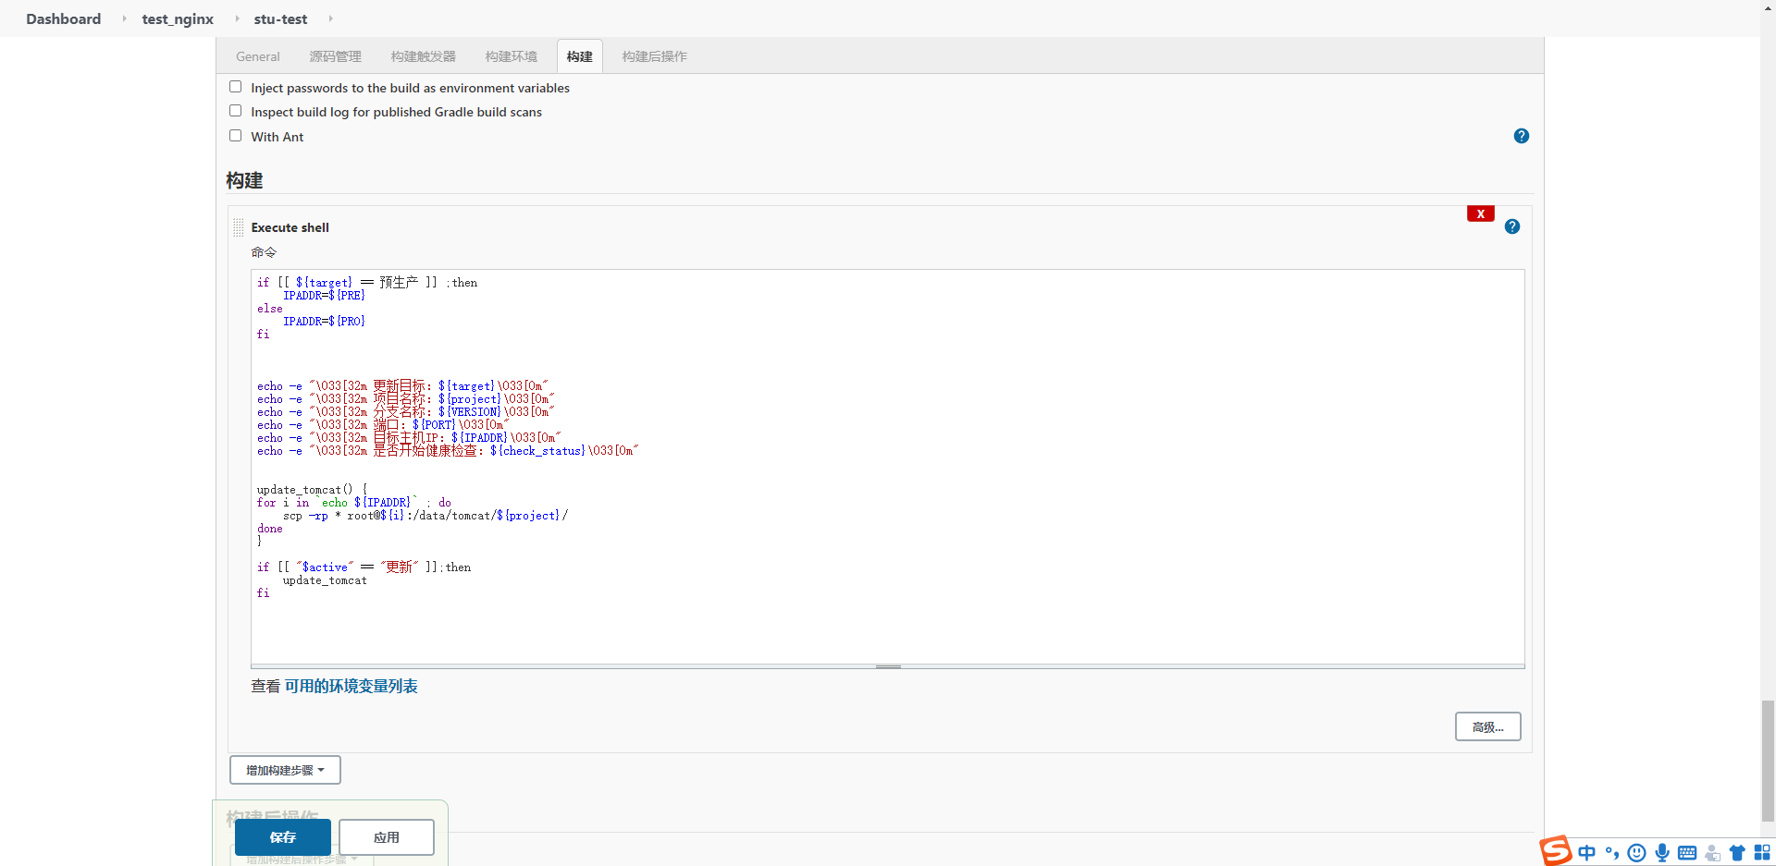Click the help icon beside Execute shell
Image resolution: width=1776 pixels, height=866 pixels.
click(1512, 226)
